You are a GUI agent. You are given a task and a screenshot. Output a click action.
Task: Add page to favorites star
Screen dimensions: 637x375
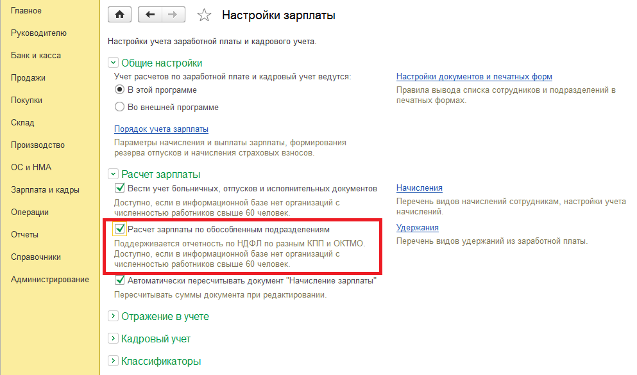pyautogui.click(x=204, y=15)
